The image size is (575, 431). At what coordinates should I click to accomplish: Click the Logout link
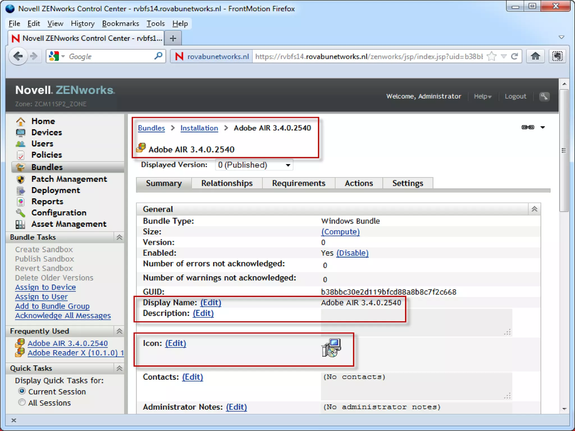click(515, 96)
